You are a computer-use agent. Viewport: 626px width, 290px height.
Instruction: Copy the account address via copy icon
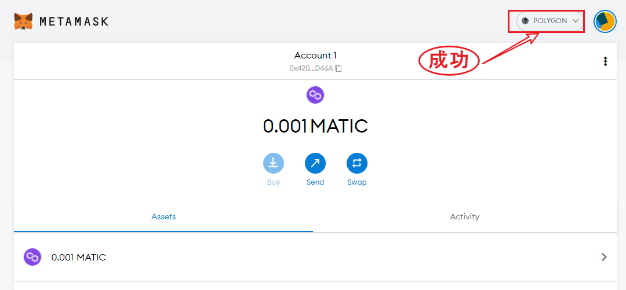(x=339, y=68)
